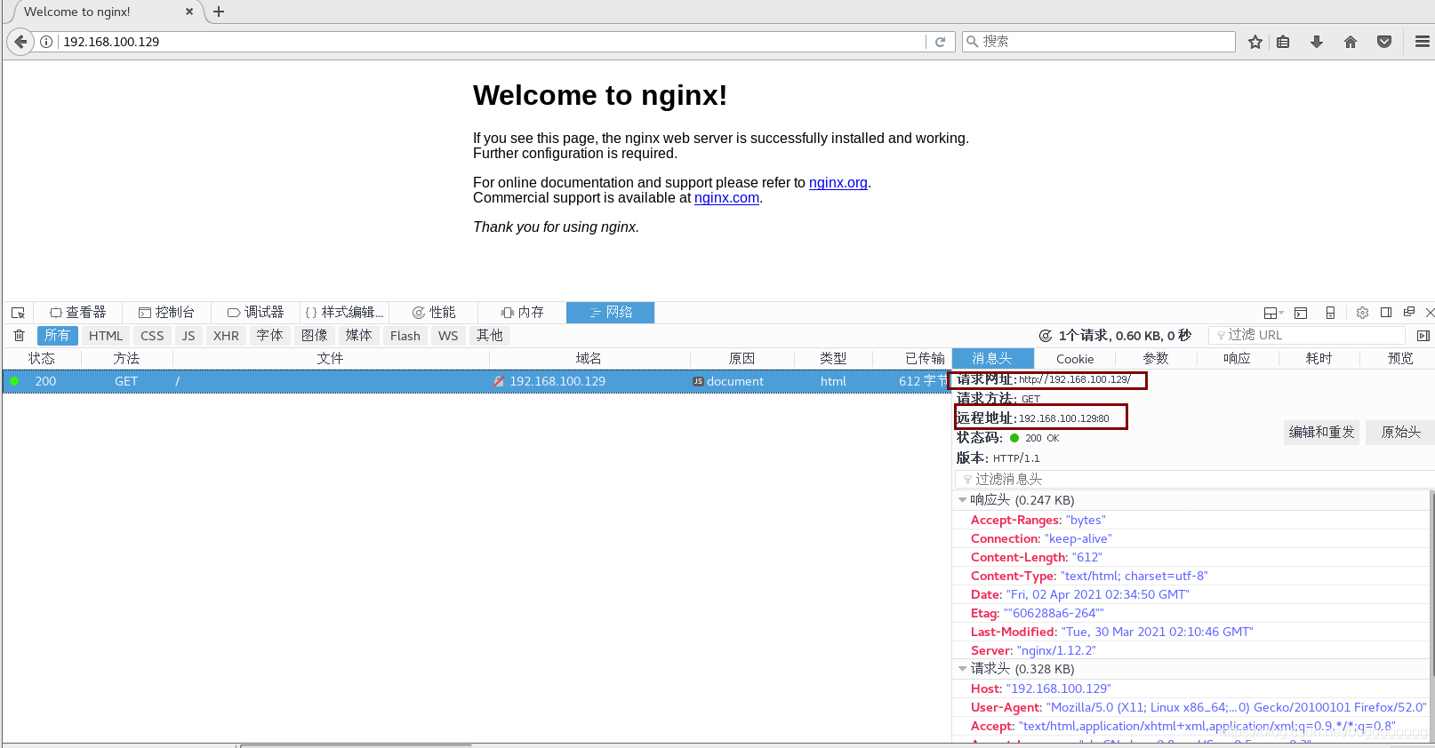Collapse the 响应头 section triangle
The width and height of the screenshot is (1435, 748).
click(x=962, y=500)
